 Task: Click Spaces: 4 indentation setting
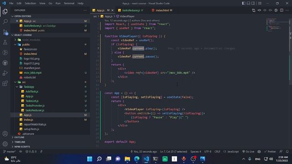[196, 152]
